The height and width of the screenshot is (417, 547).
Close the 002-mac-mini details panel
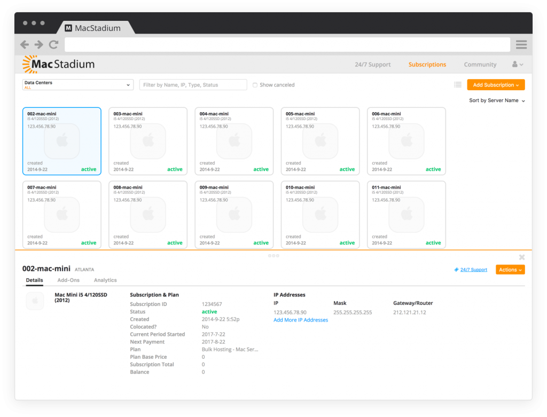point(521,257)
